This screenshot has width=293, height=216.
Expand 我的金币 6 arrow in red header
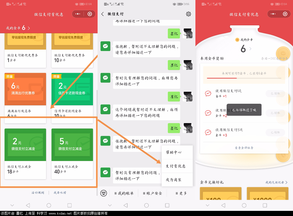click(29, 28)
